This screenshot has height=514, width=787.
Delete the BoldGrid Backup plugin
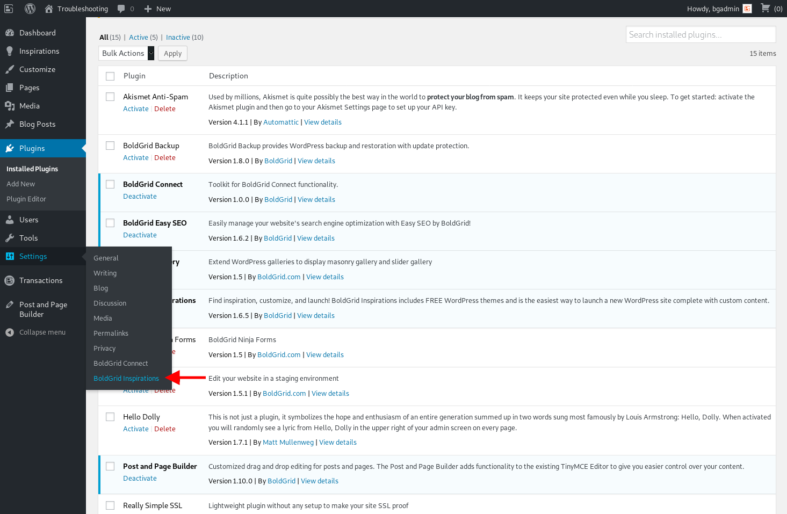coord(165,157)
